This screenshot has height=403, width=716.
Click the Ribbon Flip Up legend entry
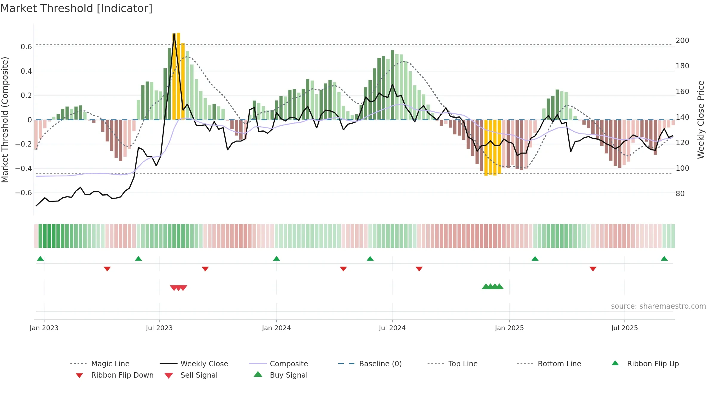point(645,364)
